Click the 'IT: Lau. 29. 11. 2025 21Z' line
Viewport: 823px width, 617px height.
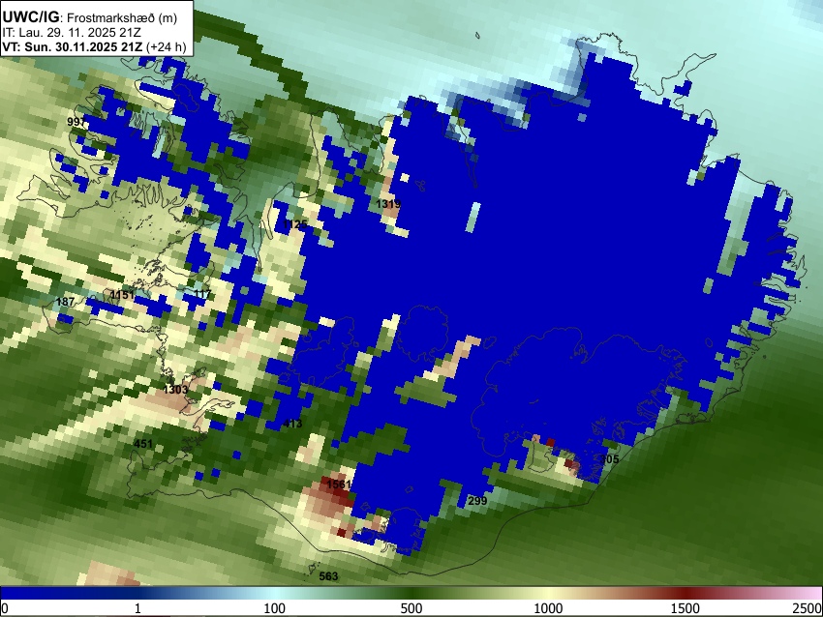tap(72, 33)
